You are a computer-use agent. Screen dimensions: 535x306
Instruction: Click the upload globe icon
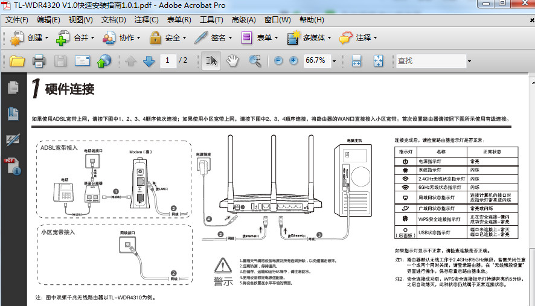tap(104, 61)
